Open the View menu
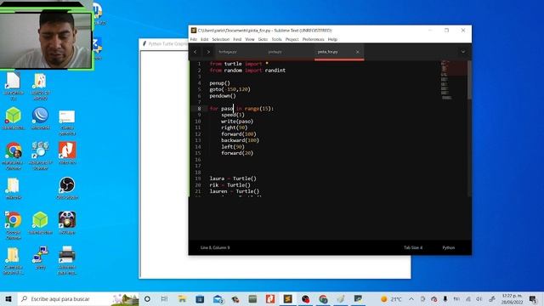Viewport: 544px width, 306px height. pos(250,39)
